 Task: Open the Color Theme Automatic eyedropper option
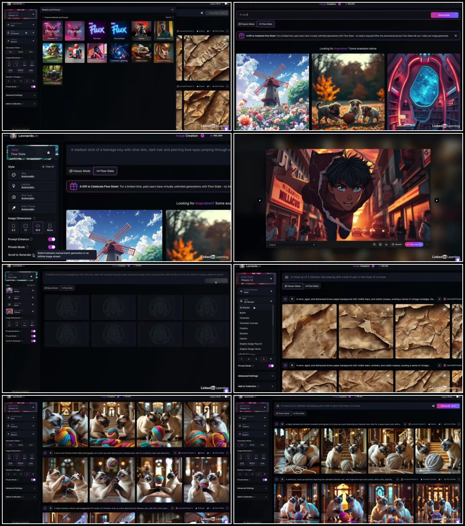click(x=32, y=208)
